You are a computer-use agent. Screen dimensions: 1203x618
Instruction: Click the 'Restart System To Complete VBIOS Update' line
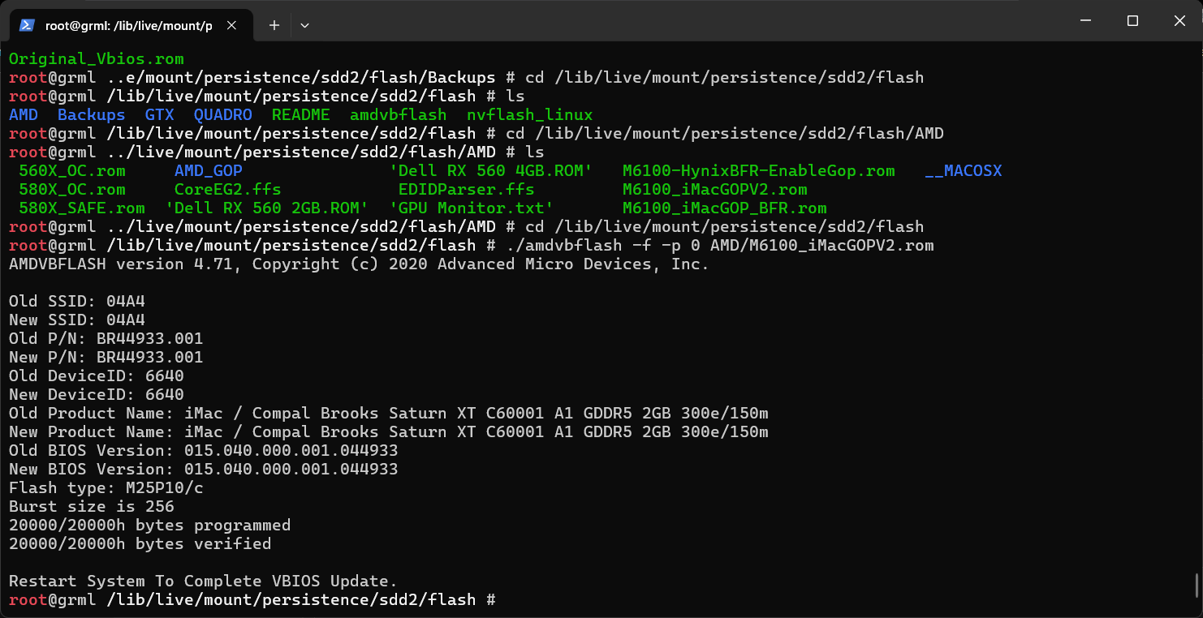click(203, 582)
